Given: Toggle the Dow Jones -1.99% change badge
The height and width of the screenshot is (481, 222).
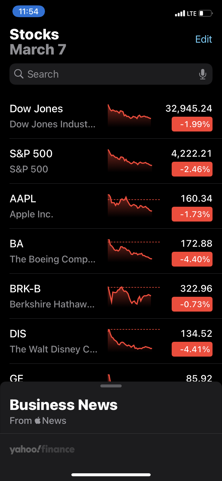Looking at the screenshot, I should pyautogui.click(x=192, y=124).
